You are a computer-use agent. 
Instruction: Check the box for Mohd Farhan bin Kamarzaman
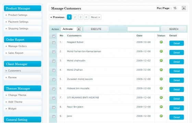[53, 52]
